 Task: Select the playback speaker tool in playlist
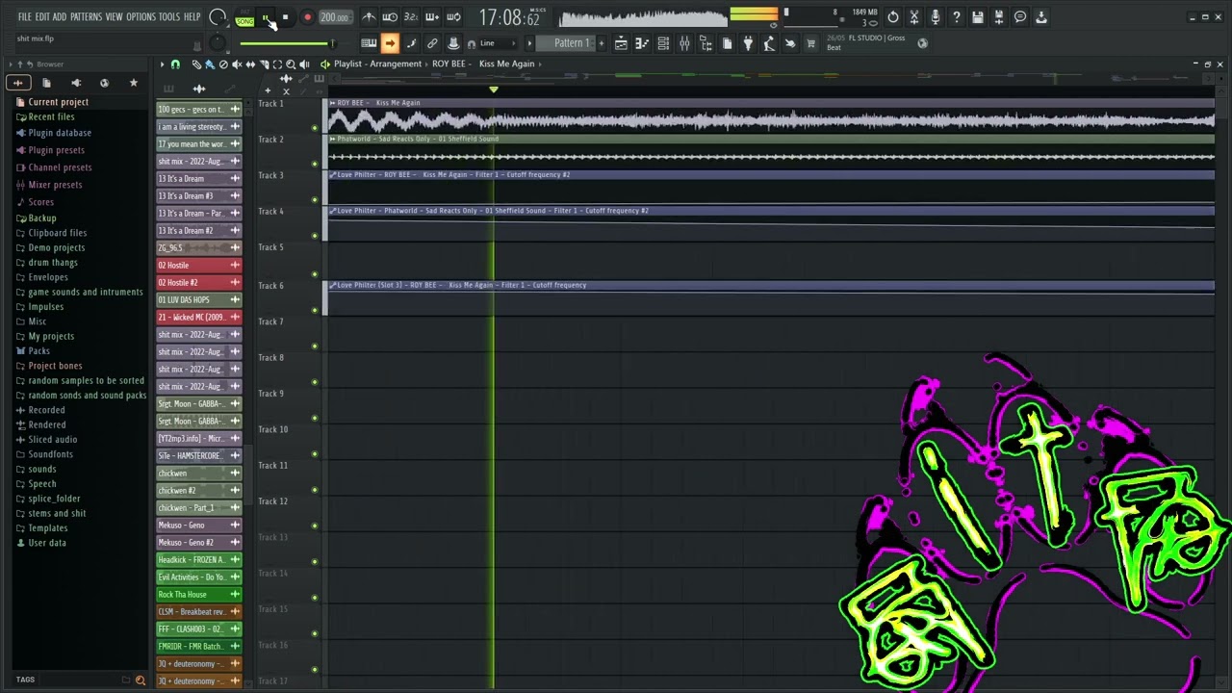click(x=304, y=64)
